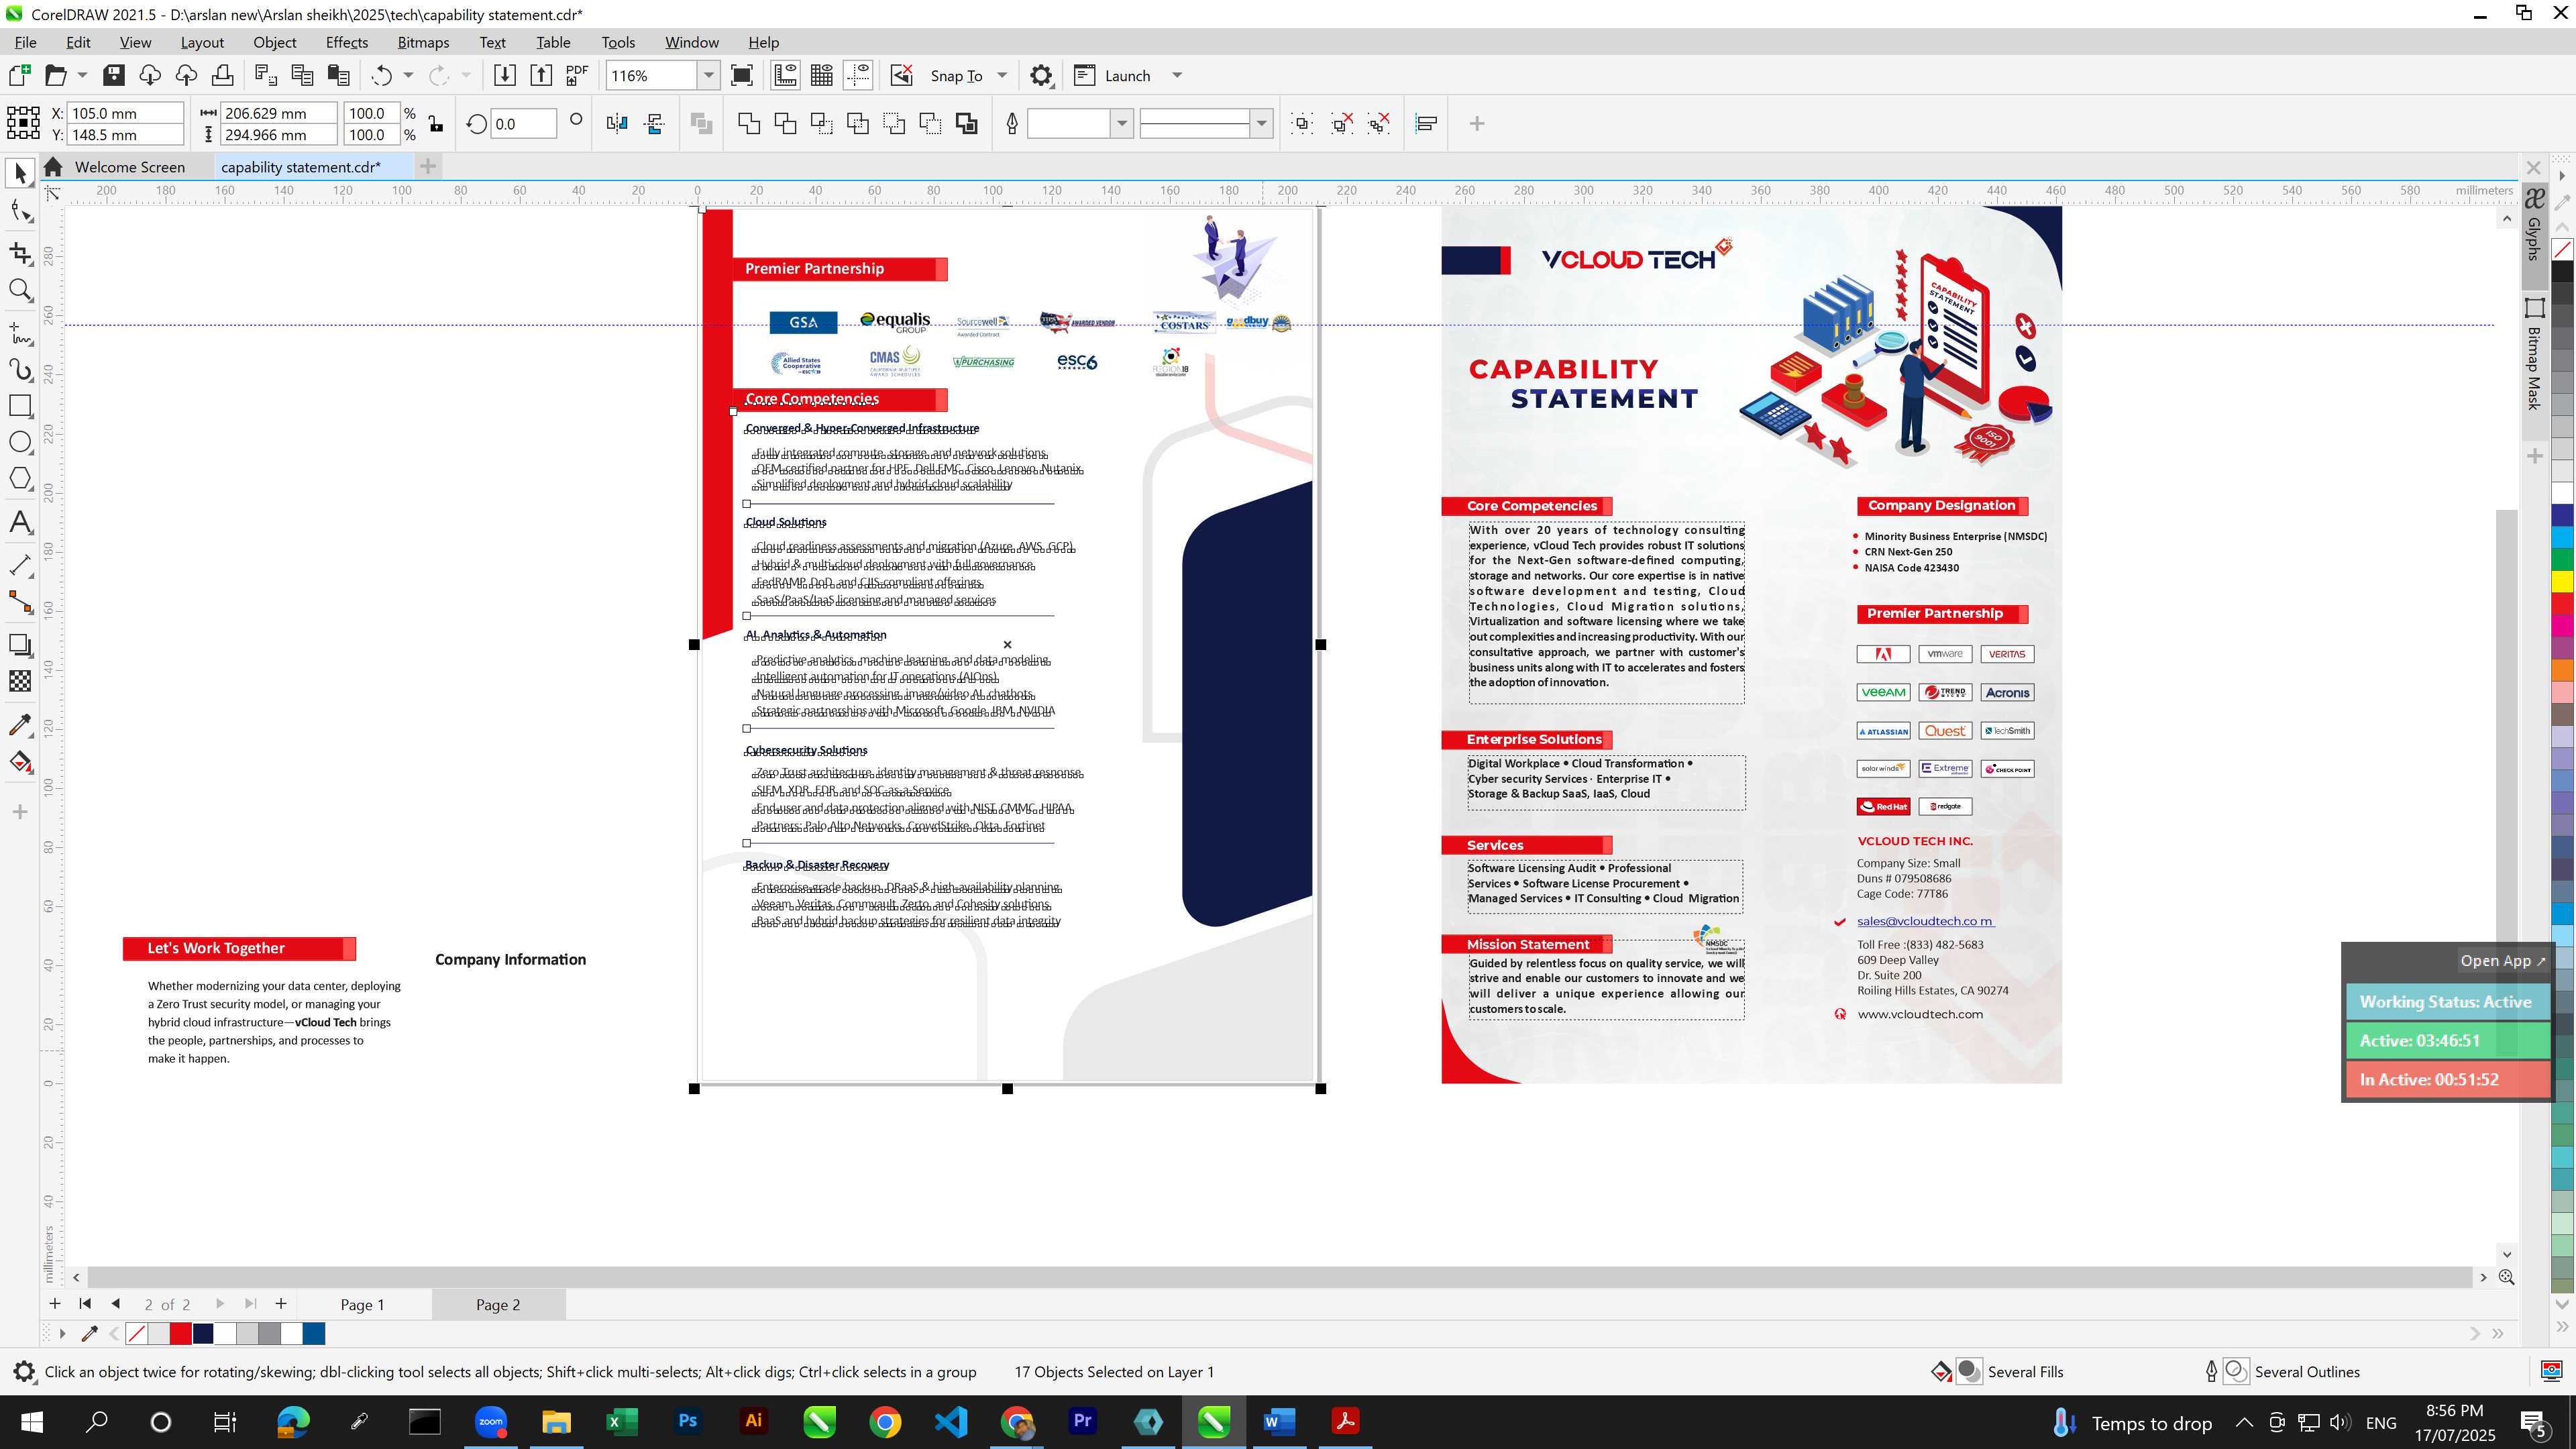2576x1449 pixels.
Task: Open zoom level dropdown showing 116%
Action: [709, 75]
